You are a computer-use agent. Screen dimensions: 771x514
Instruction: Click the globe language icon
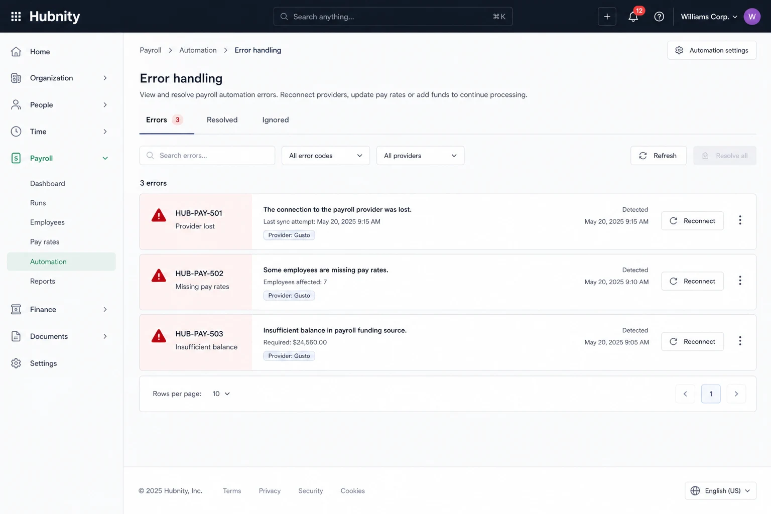tap(695, 490)
